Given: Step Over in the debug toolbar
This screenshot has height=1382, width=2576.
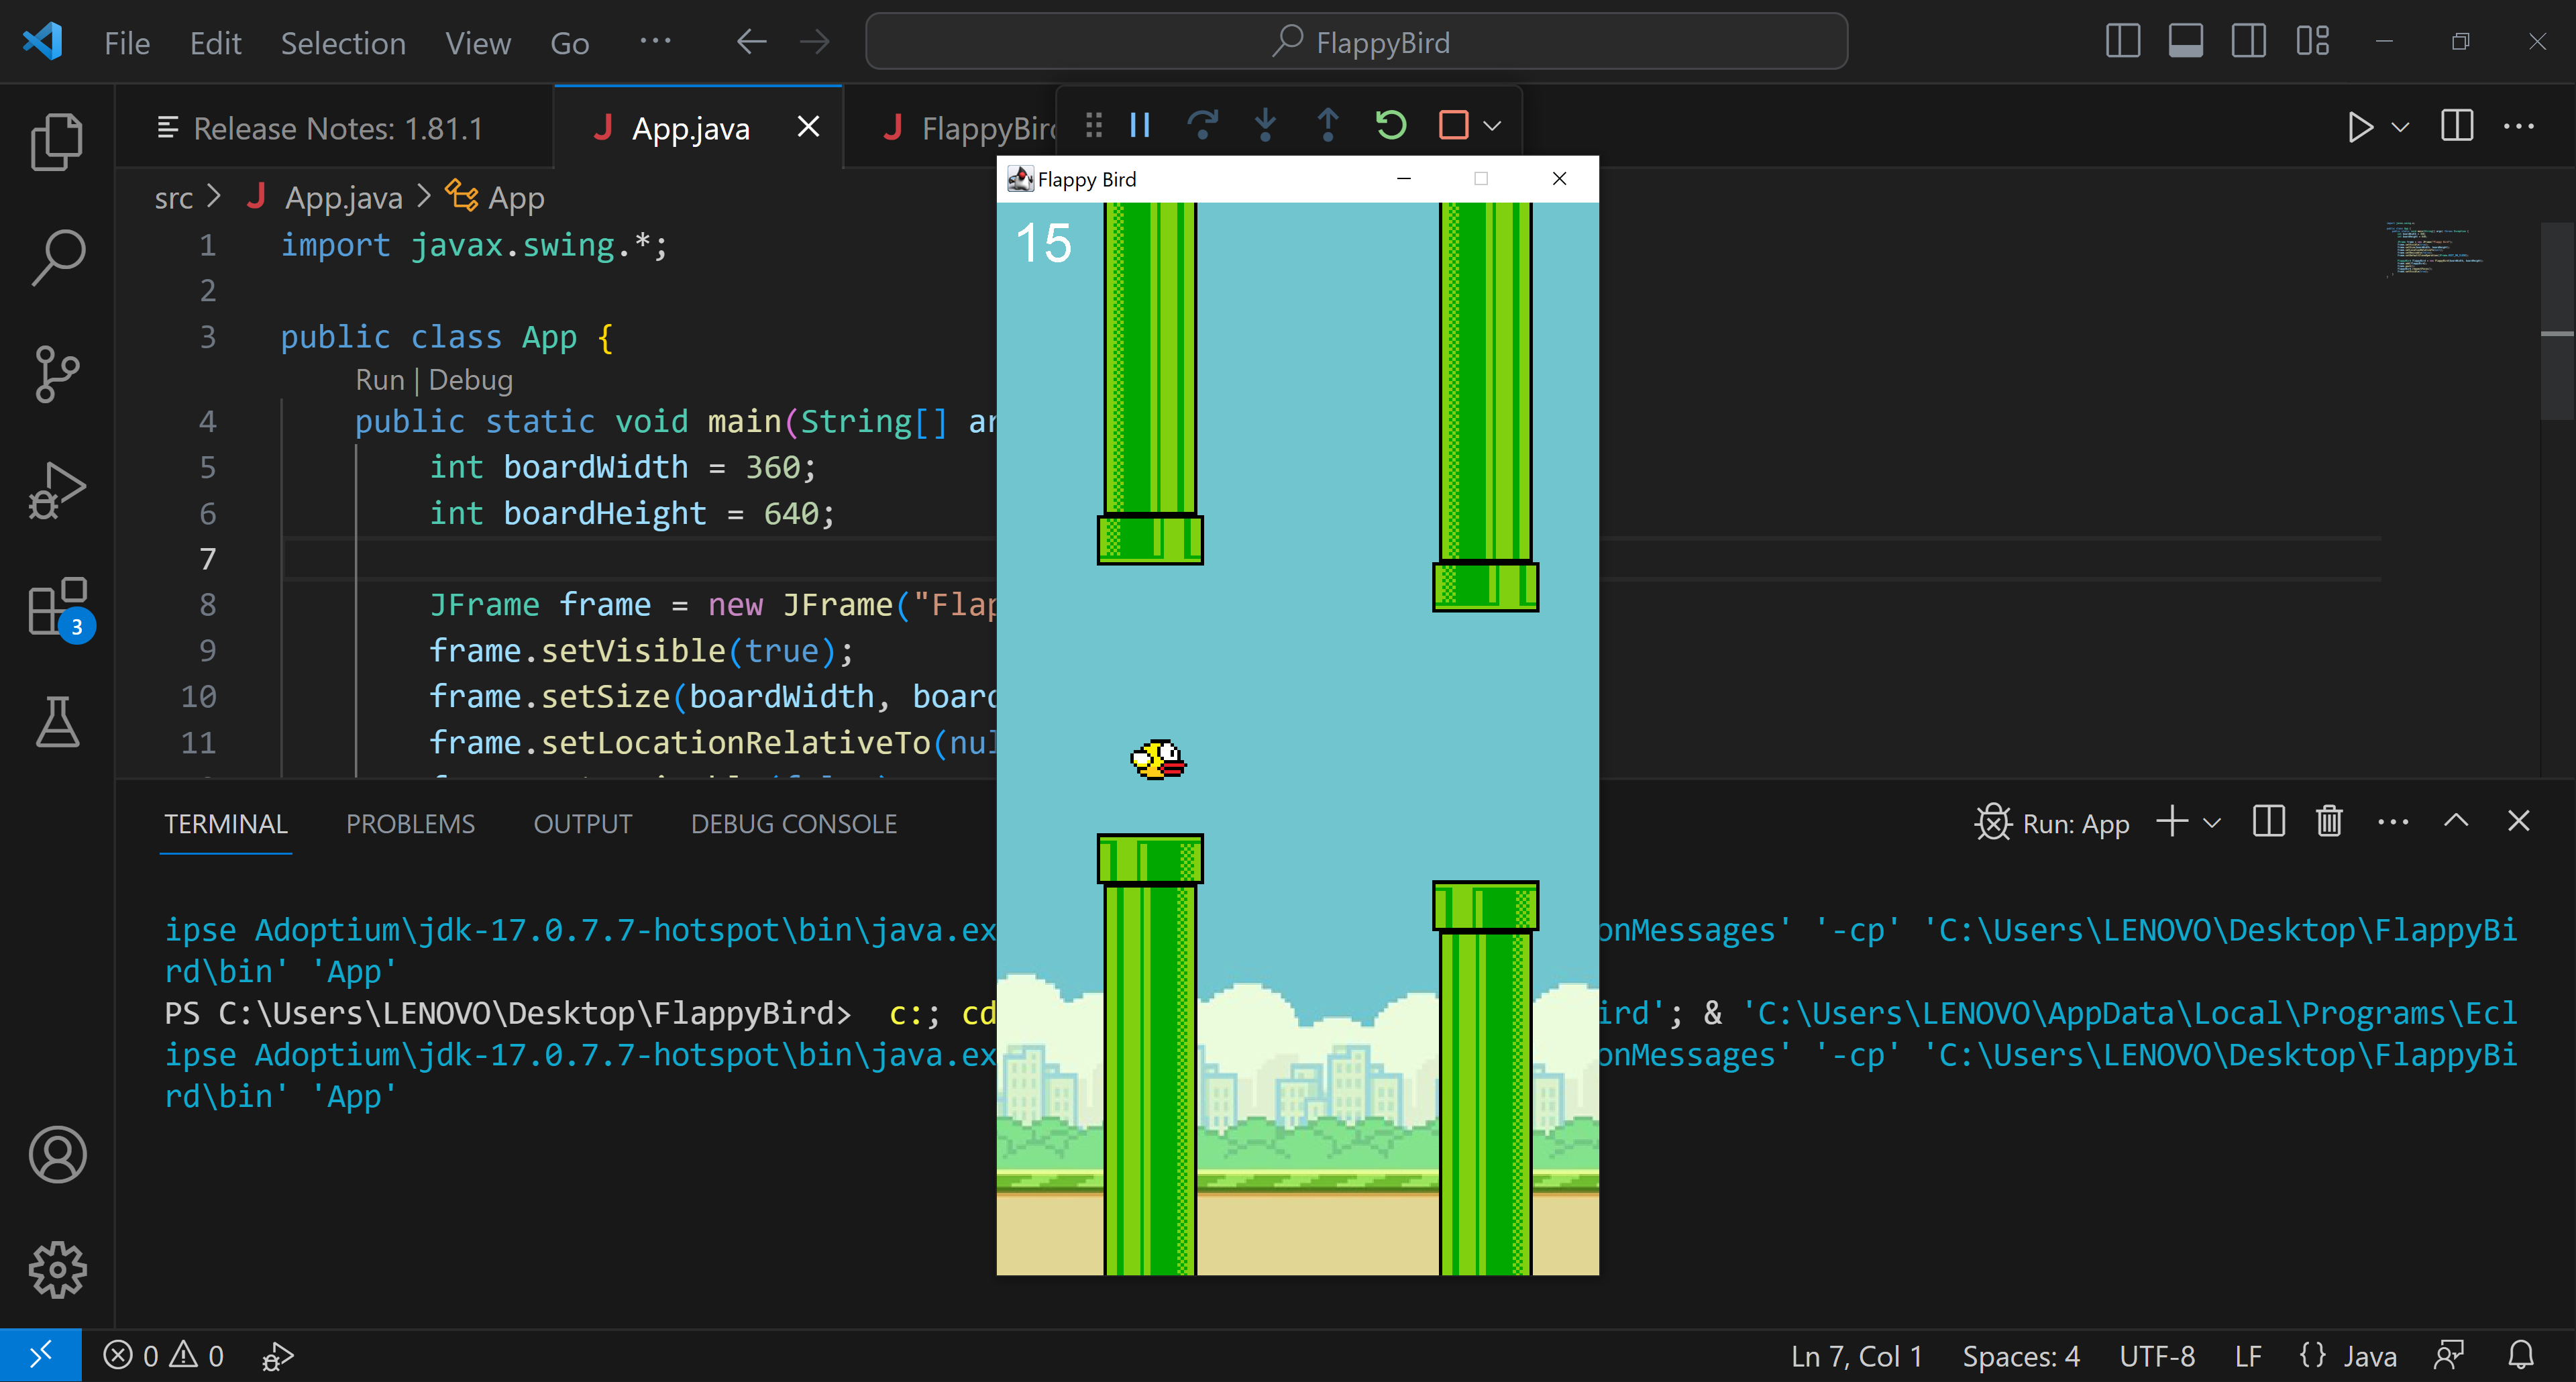Looking at the screenshot, I should (1203, 124).
